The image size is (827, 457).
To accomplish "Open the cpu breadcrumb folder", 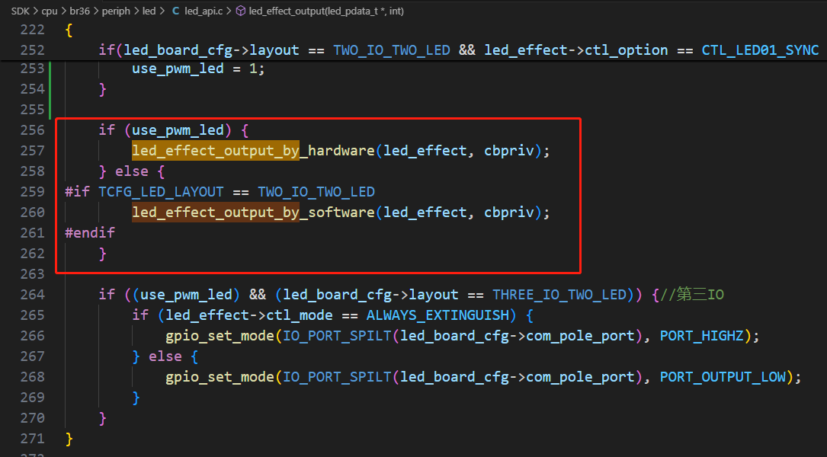I will 50,11.
